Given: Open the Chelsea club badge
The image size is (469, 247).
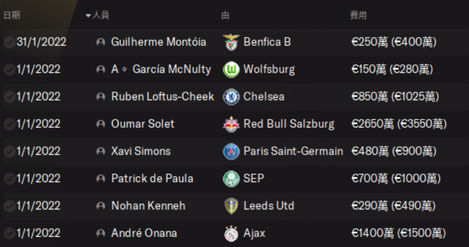Looking at the screenshot, I should [x=231, y=97].
